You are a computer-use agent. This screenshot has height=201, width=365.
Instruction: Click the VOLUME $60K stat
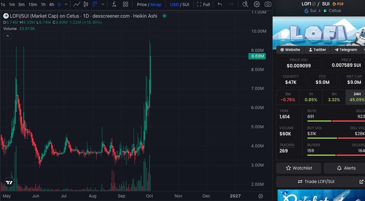click(286, 131)
